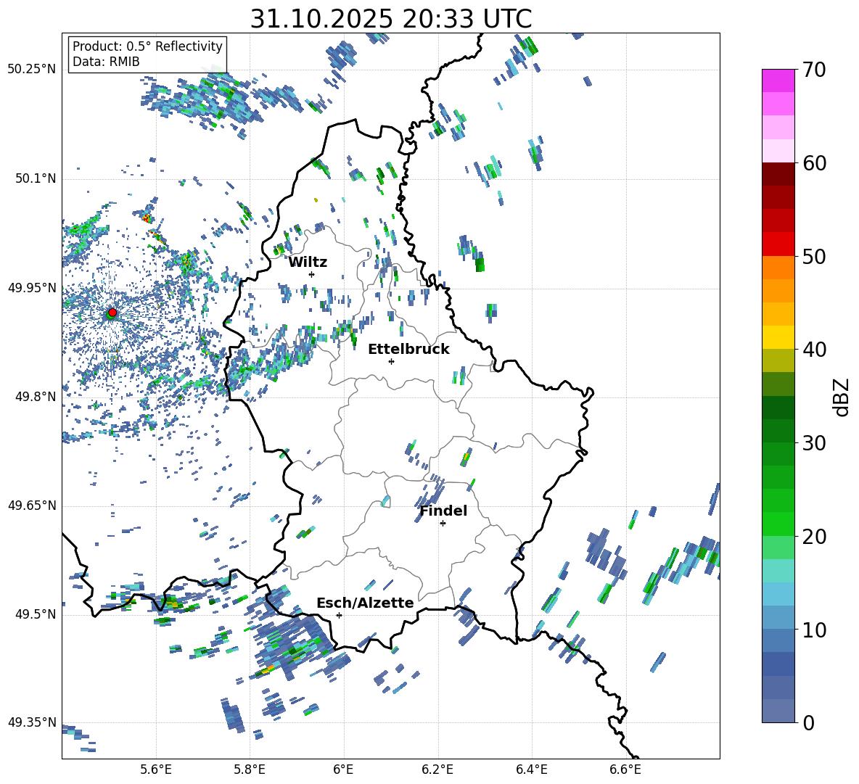Click the green 20 dBZ colorbar band
Screen dimensions: 859x784
778,524
